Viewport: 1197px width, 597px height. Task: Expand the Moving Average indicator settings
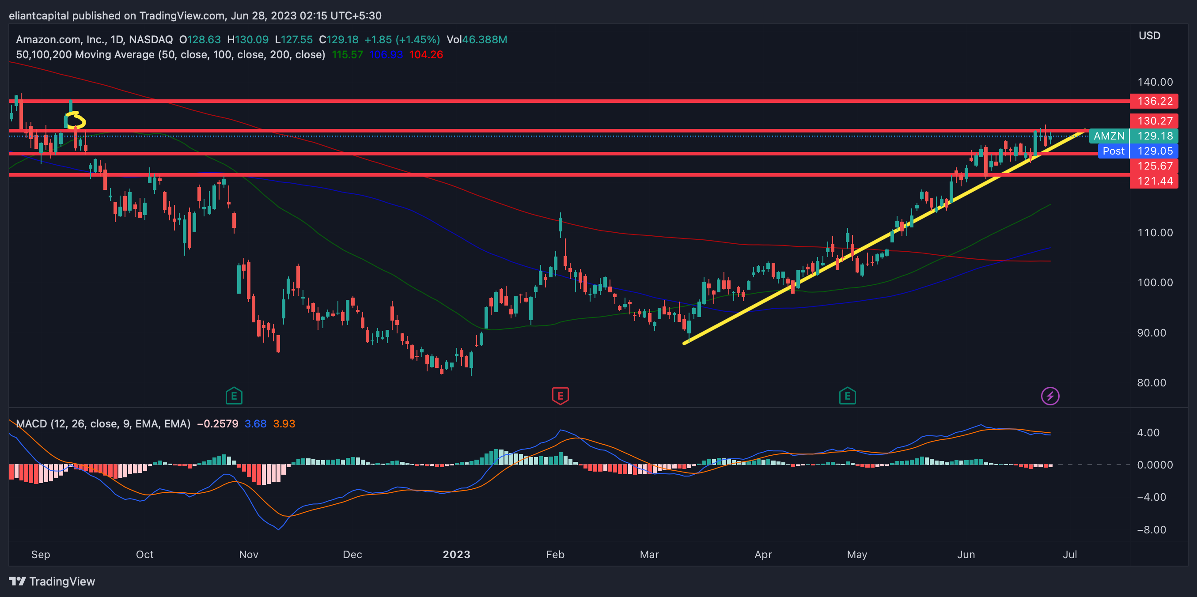tap(170, 54)
